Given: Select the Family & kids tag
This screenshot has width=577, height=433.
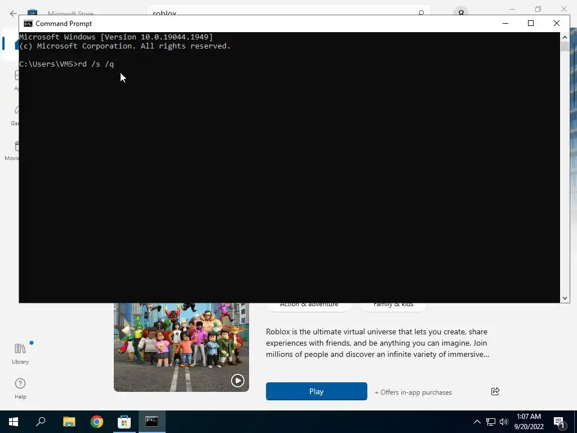Looking at the screenshot, I should click(x=393, y=306).
